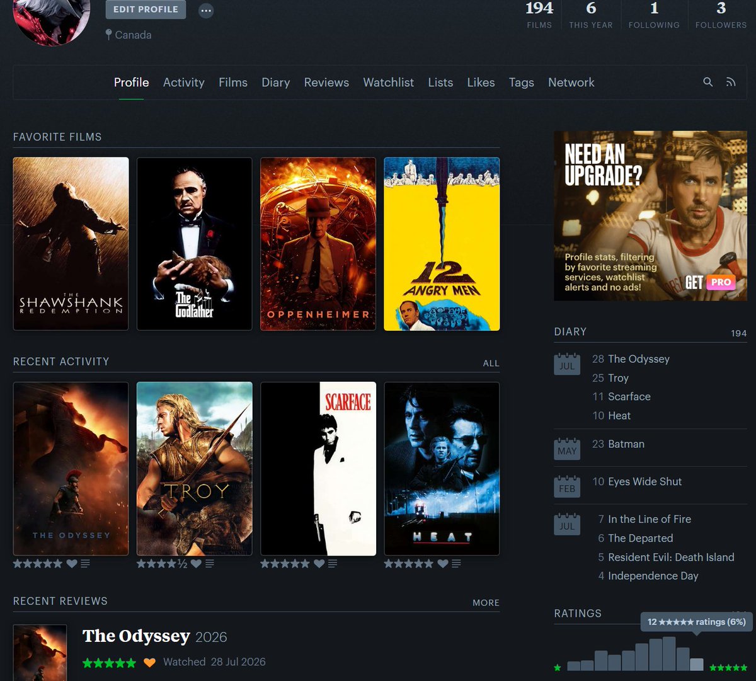
Task: Open the 194 Films stat
Action: pyautogui.click(x=539, y=14)
